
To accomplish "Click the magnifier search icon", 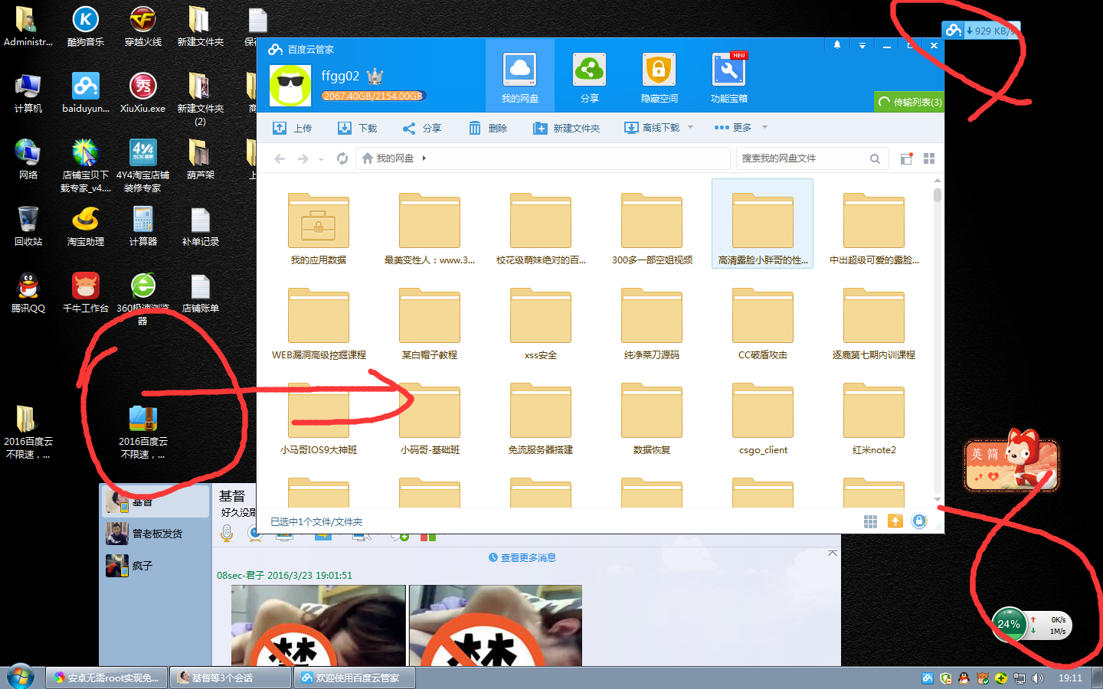I will point(875,158).
